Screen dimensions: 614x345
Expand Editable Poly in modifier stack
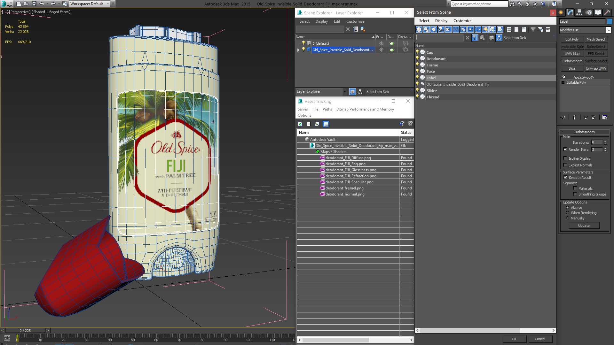(563, 82)
